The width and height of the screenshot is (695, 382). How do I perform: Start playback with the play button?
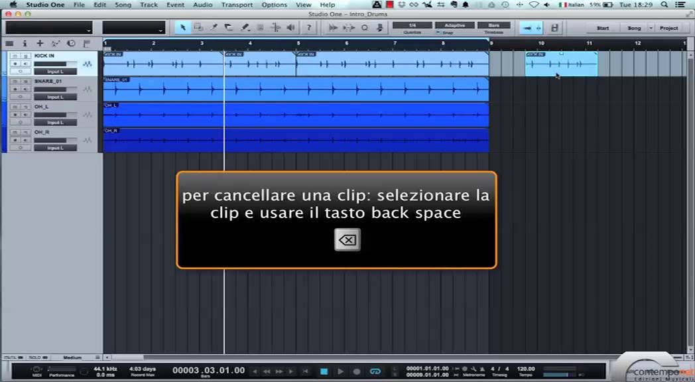340,371
